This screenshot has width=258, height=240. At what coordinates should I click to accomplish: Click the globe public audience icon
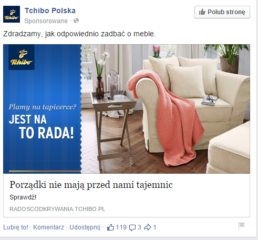click(76, 21)
